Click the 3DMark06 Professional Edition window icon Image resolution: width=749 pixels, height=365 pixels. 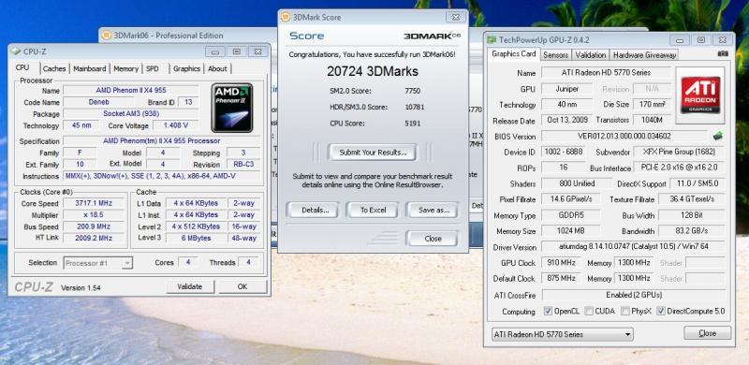pos(107,36)
